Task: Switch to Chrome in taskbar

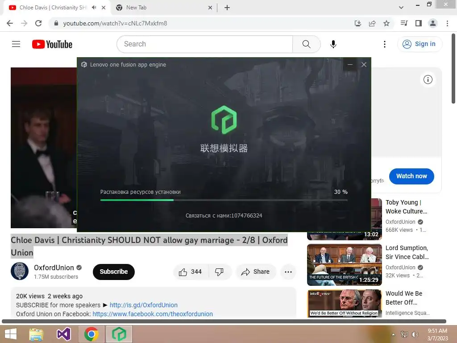Action: point(91,334)
